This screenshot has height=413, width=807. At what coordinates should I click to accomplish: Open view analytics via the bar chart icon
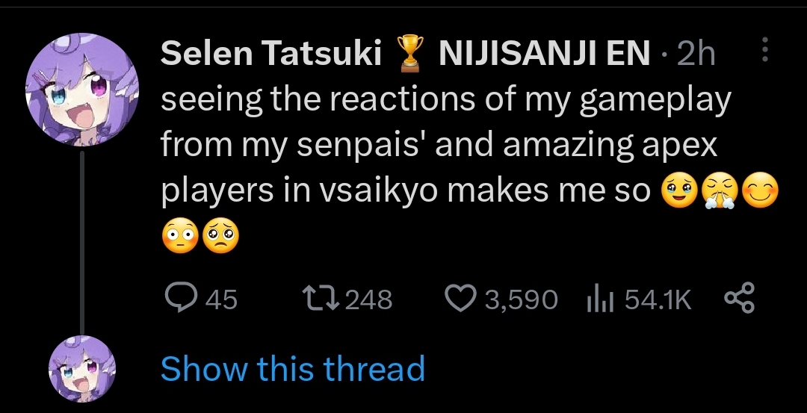599,299
